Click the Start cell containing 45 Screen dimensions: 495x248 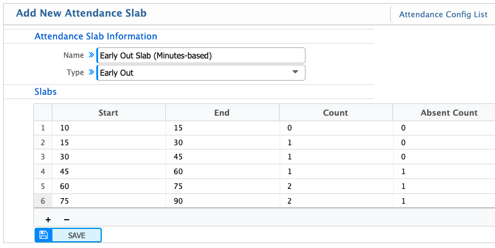(x=109, y=172)
